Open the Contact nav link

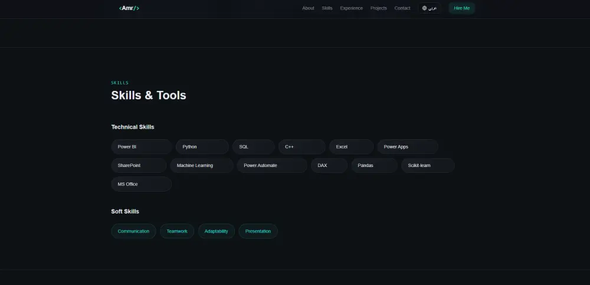pyautogui.click(x=402, y=8)
